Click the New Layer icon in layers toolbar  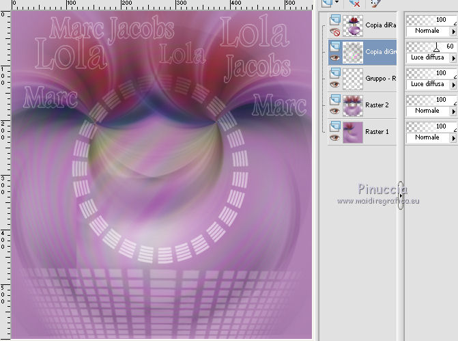click(327, 3)
